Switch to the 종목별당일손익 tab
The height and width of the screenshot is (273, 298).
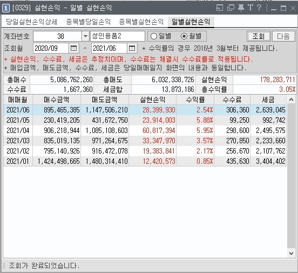pyautogui.click(x=89, y=22)
